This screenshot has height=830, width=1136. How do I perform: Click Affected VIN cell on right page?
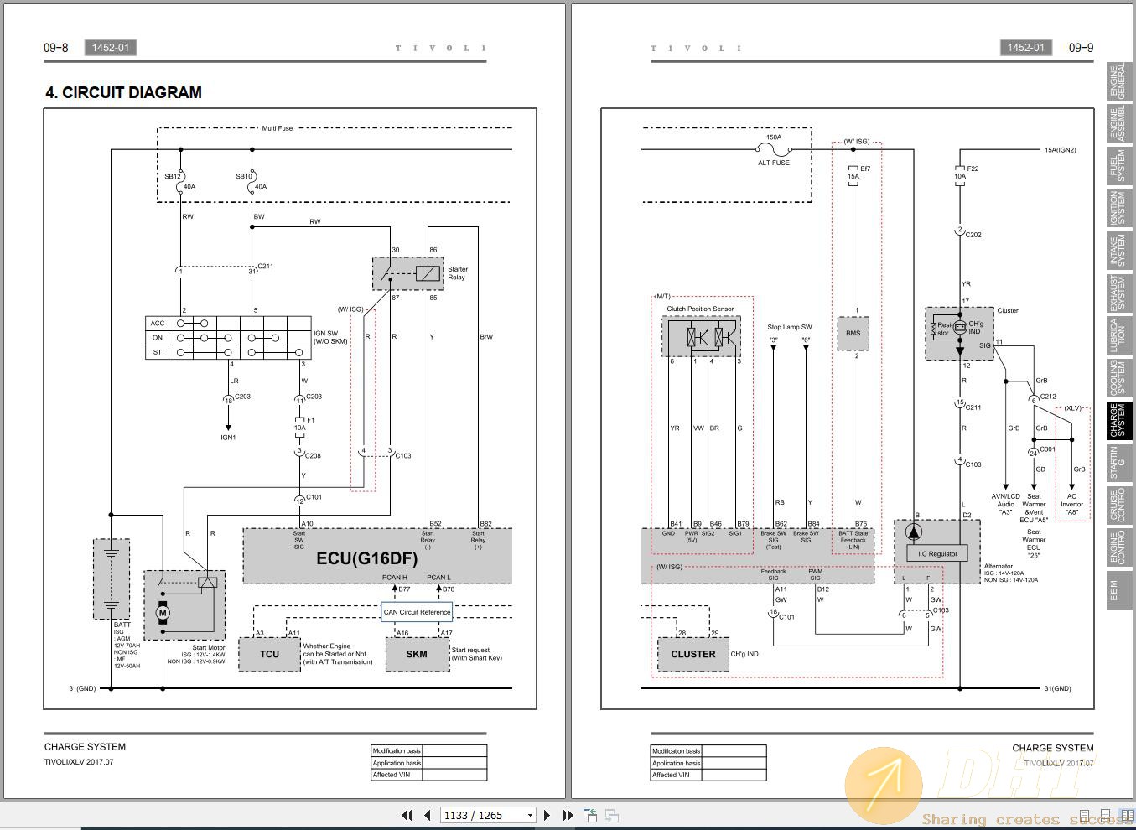pos(676,776)
